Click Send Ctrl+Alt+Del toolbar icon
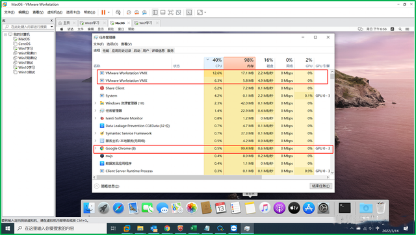416x235 pixels. (x=118, y=12)
